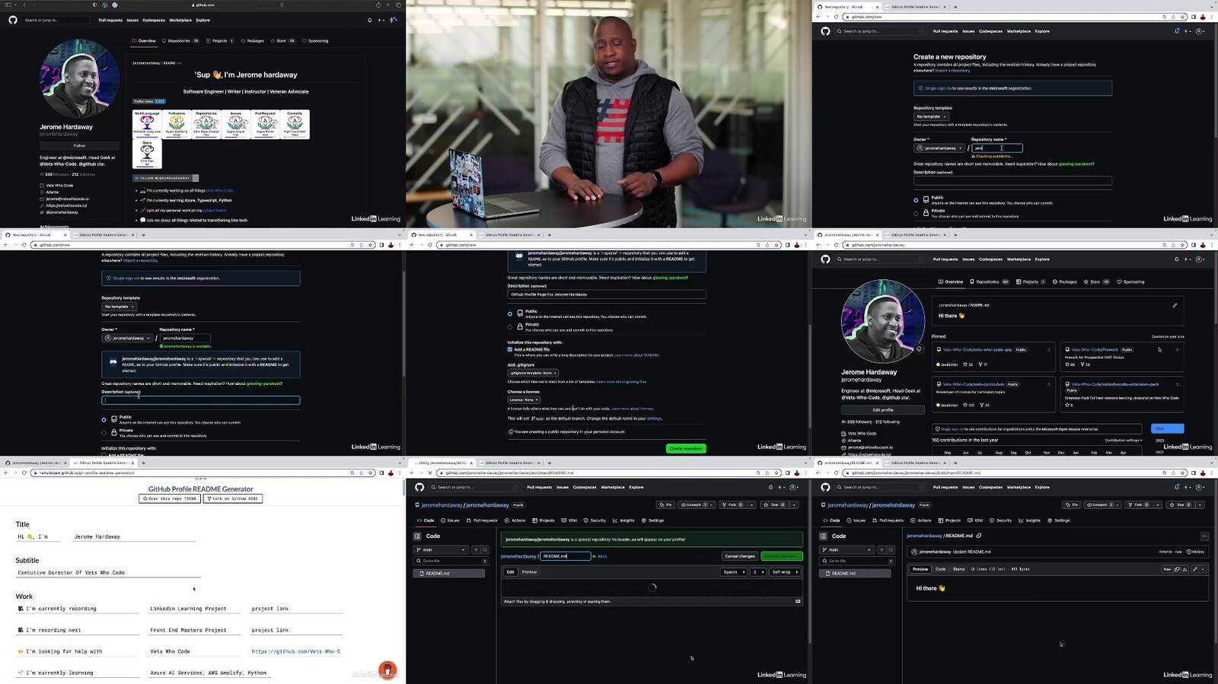This screenshot has height=684, width=1218.
Task: Select the Private radio in the middle-center frame
Action: click(510, 327)
